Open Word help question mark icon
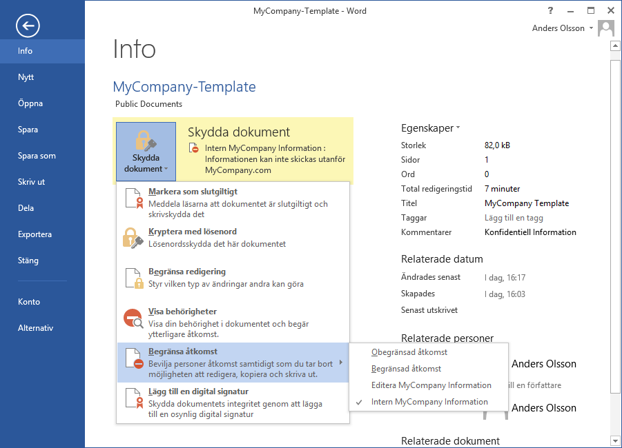622x448 pixels. point(550,11)
